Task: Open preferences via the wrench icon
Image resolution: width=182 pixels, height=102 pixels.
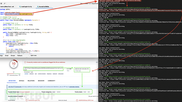Action: (4, 3)
